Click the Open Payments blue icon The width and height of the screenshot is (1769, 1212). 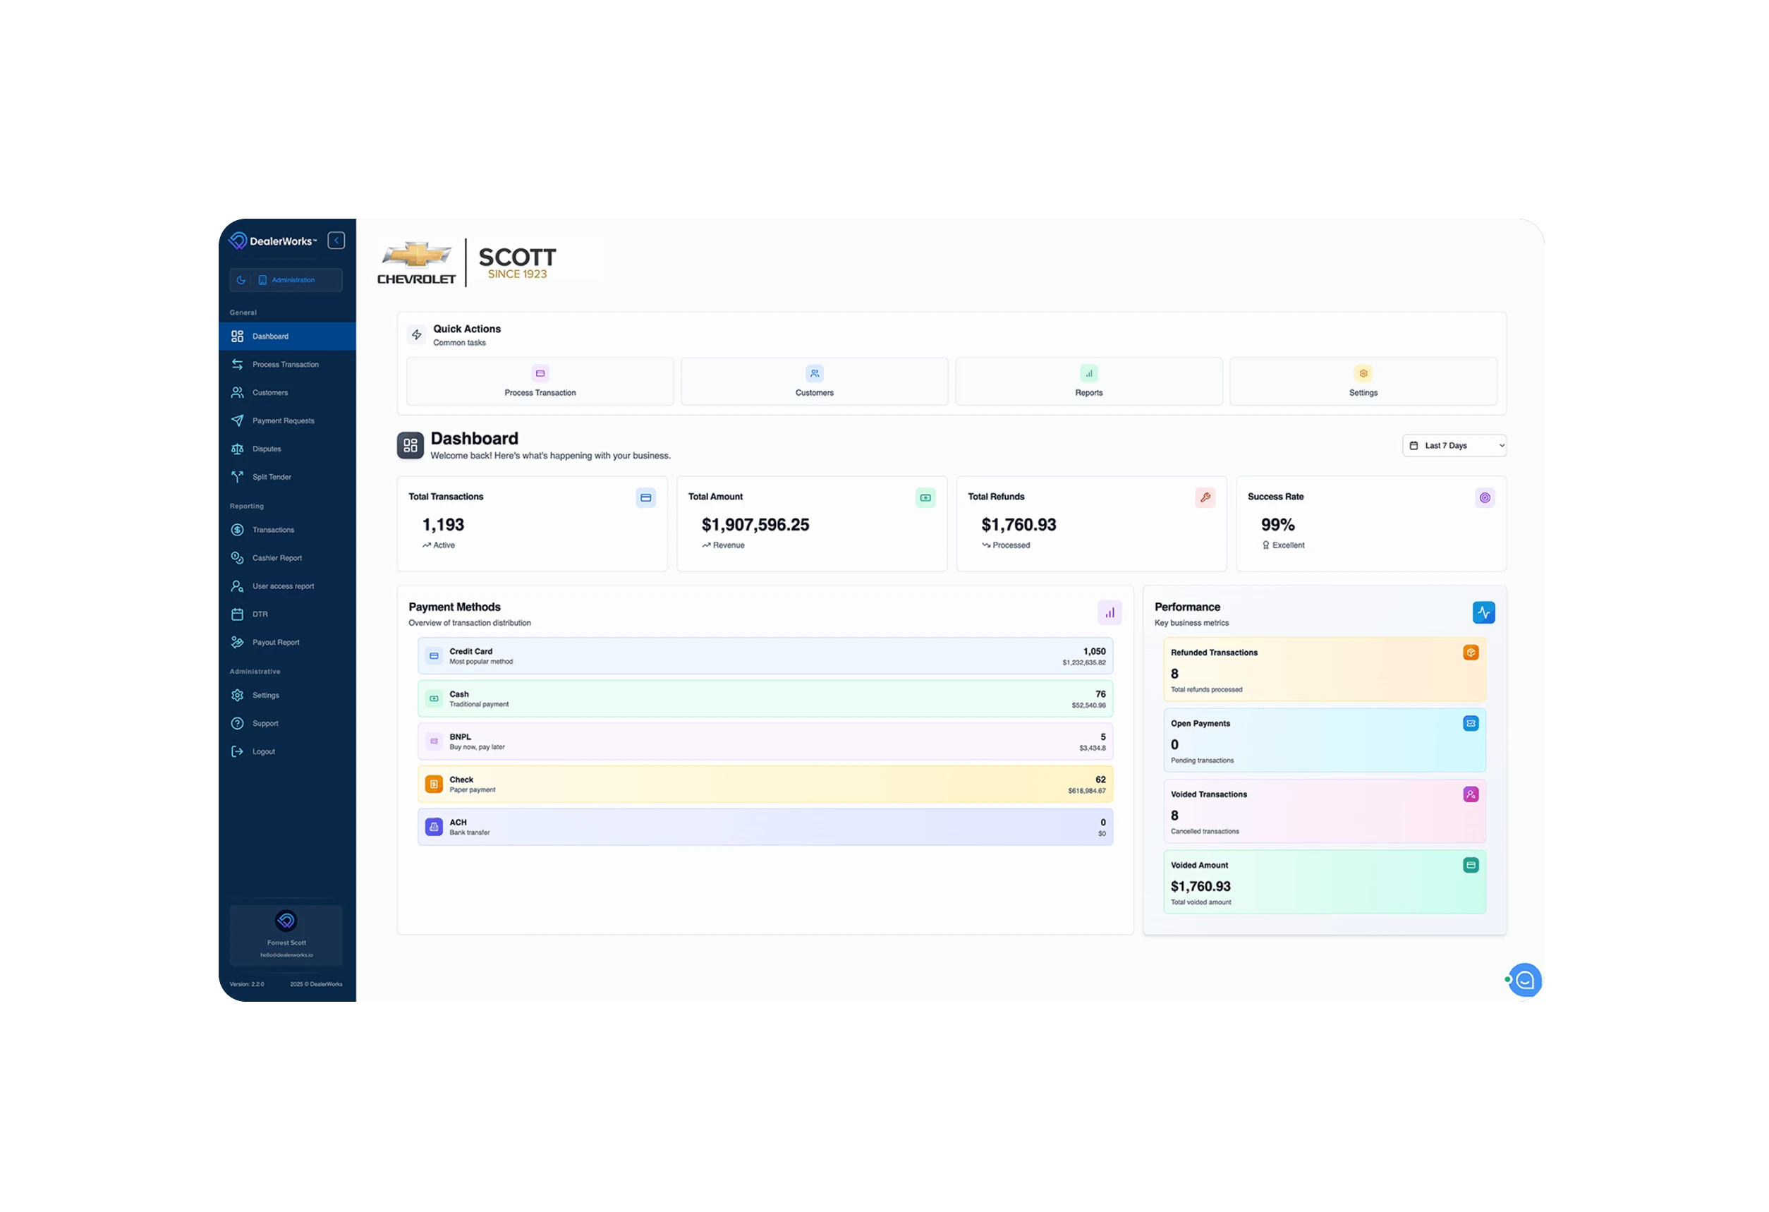coord(1471,724)
